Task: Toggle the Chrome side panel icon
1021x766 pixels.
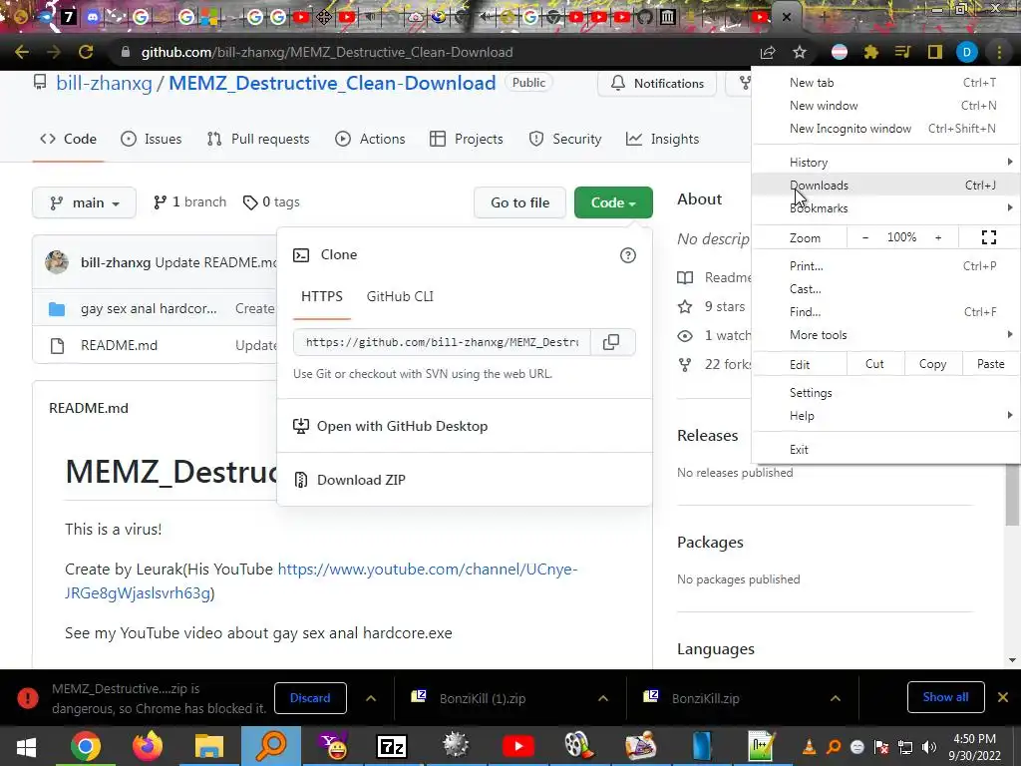Action: [x=935, y=52]
